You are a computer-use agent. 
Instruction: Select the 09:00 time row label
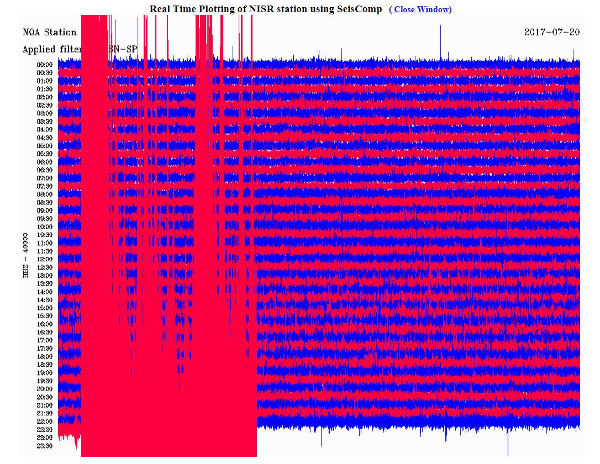coord(45,210)
